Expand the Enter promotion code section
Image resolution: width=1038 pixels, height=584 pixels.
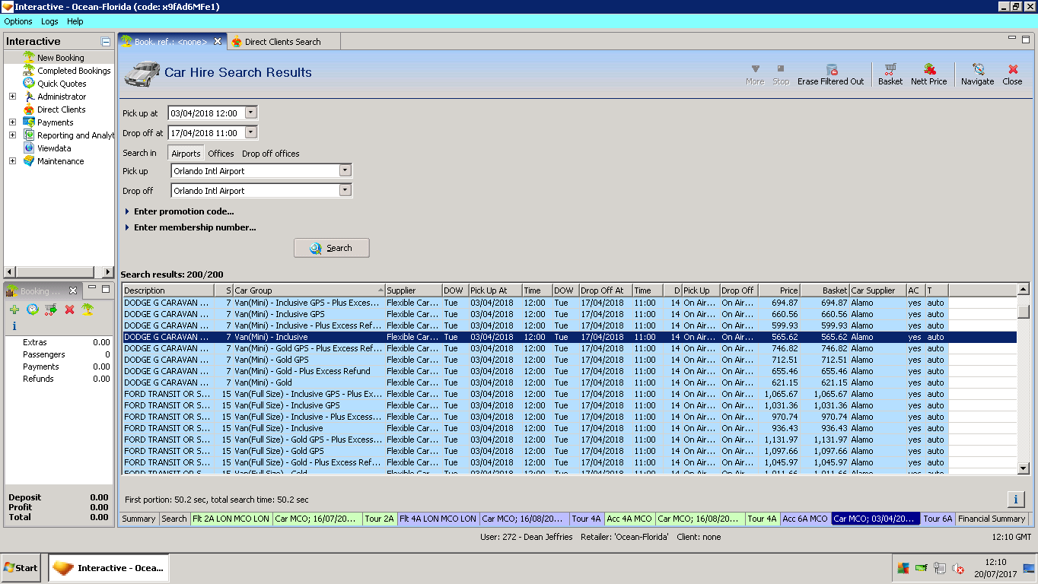pos(183,211)
